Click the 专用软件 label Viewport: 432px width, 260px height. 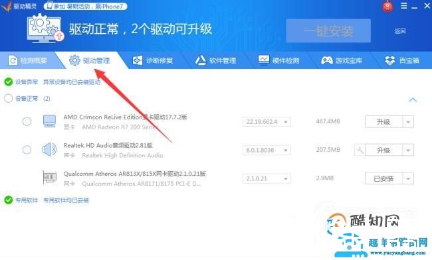point(27,200)
